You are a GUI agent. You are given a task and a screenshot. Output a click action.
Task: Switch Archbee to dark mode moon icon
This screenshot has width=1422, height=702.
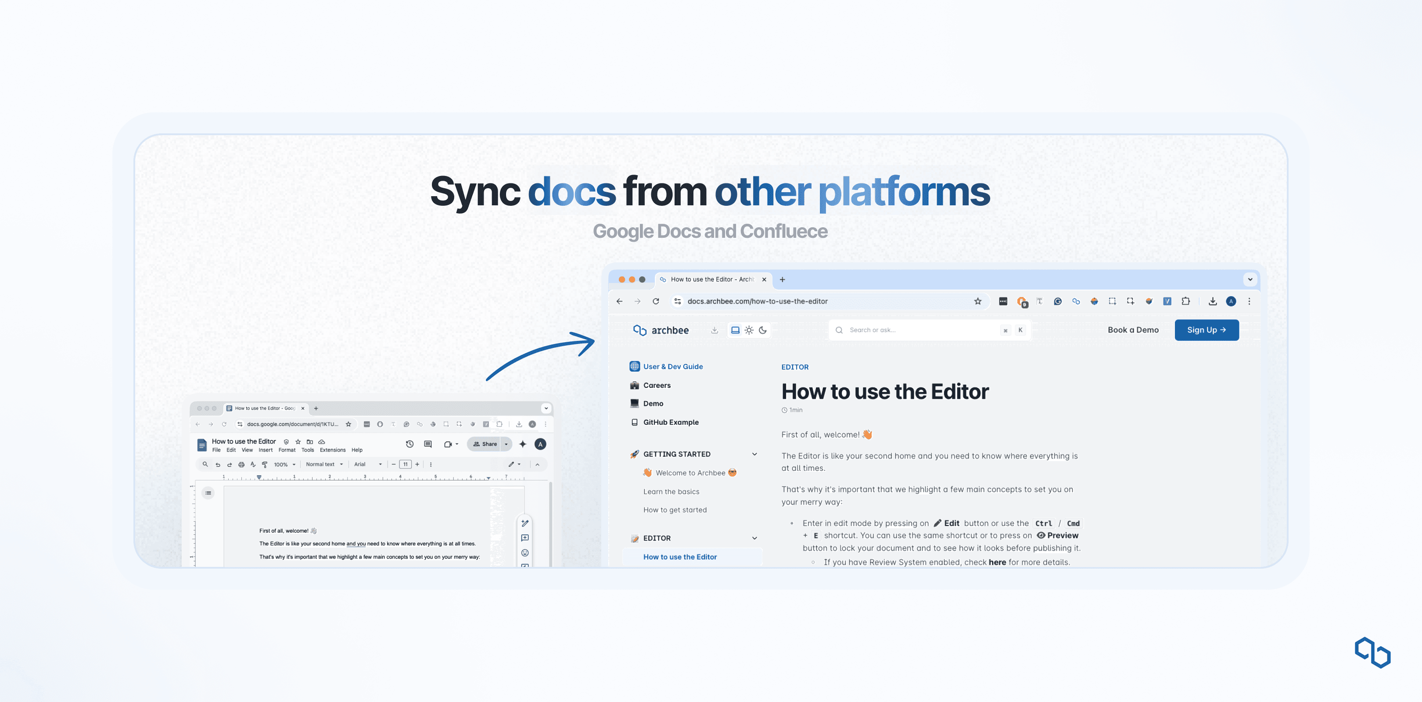click(x=763, y=330)
